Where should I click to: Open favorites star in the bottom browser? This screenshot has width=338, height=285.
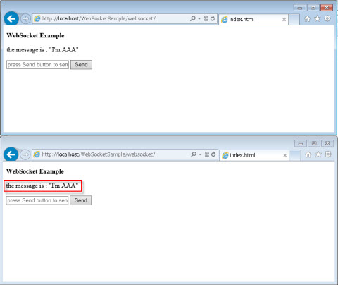click(x=318, y=154)
